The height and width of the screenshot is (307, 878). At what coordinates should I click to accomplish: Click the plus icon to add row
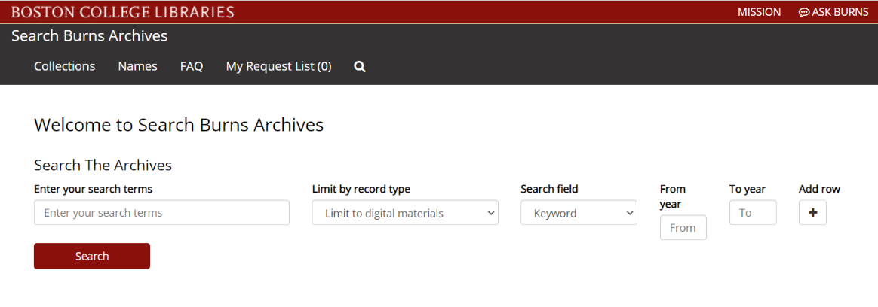click(x=812, y=213)
